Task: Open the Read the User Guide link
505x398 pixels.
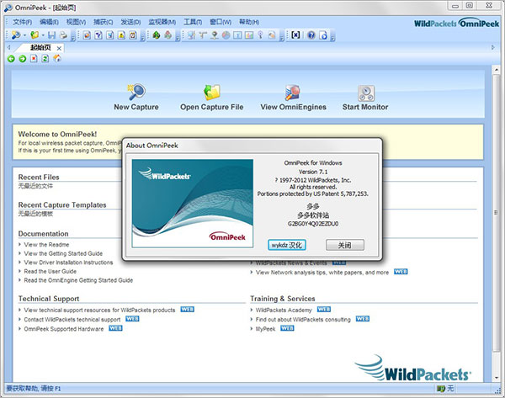Action: tap(50, 272)
